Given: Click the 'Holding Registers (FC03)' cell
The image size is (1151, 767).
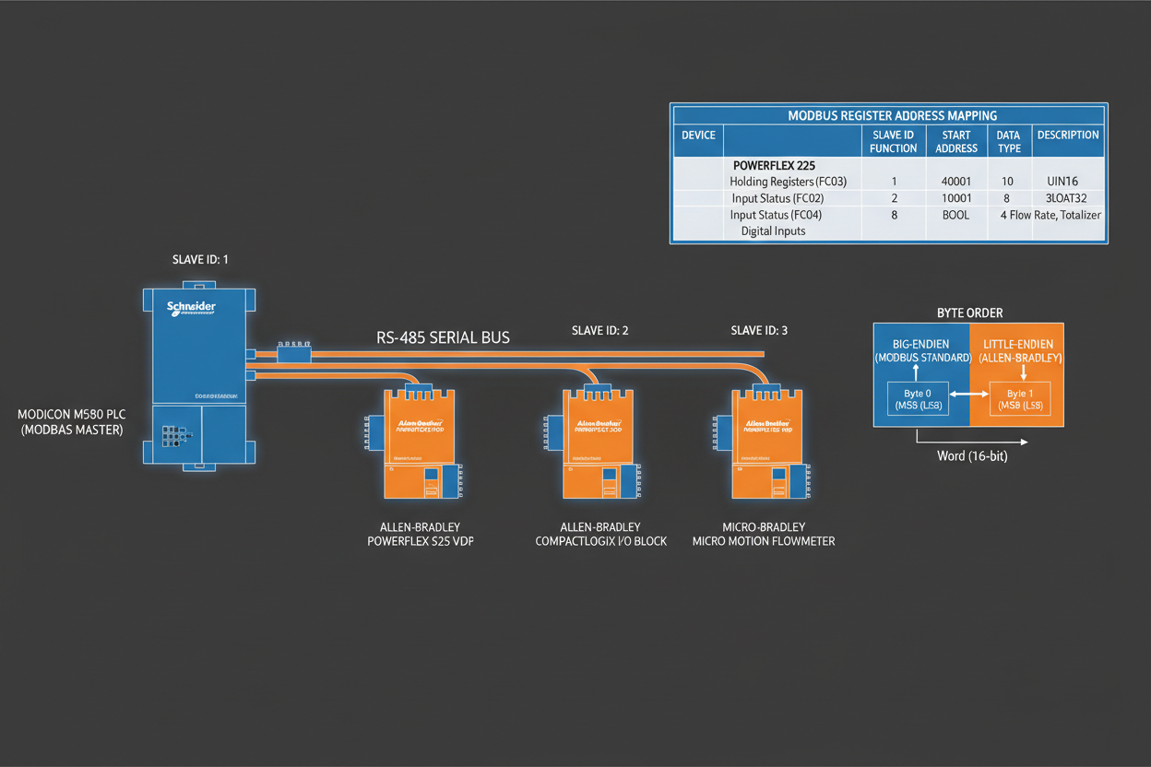Looking at the screenshot, I should click(x=789, y=182).
